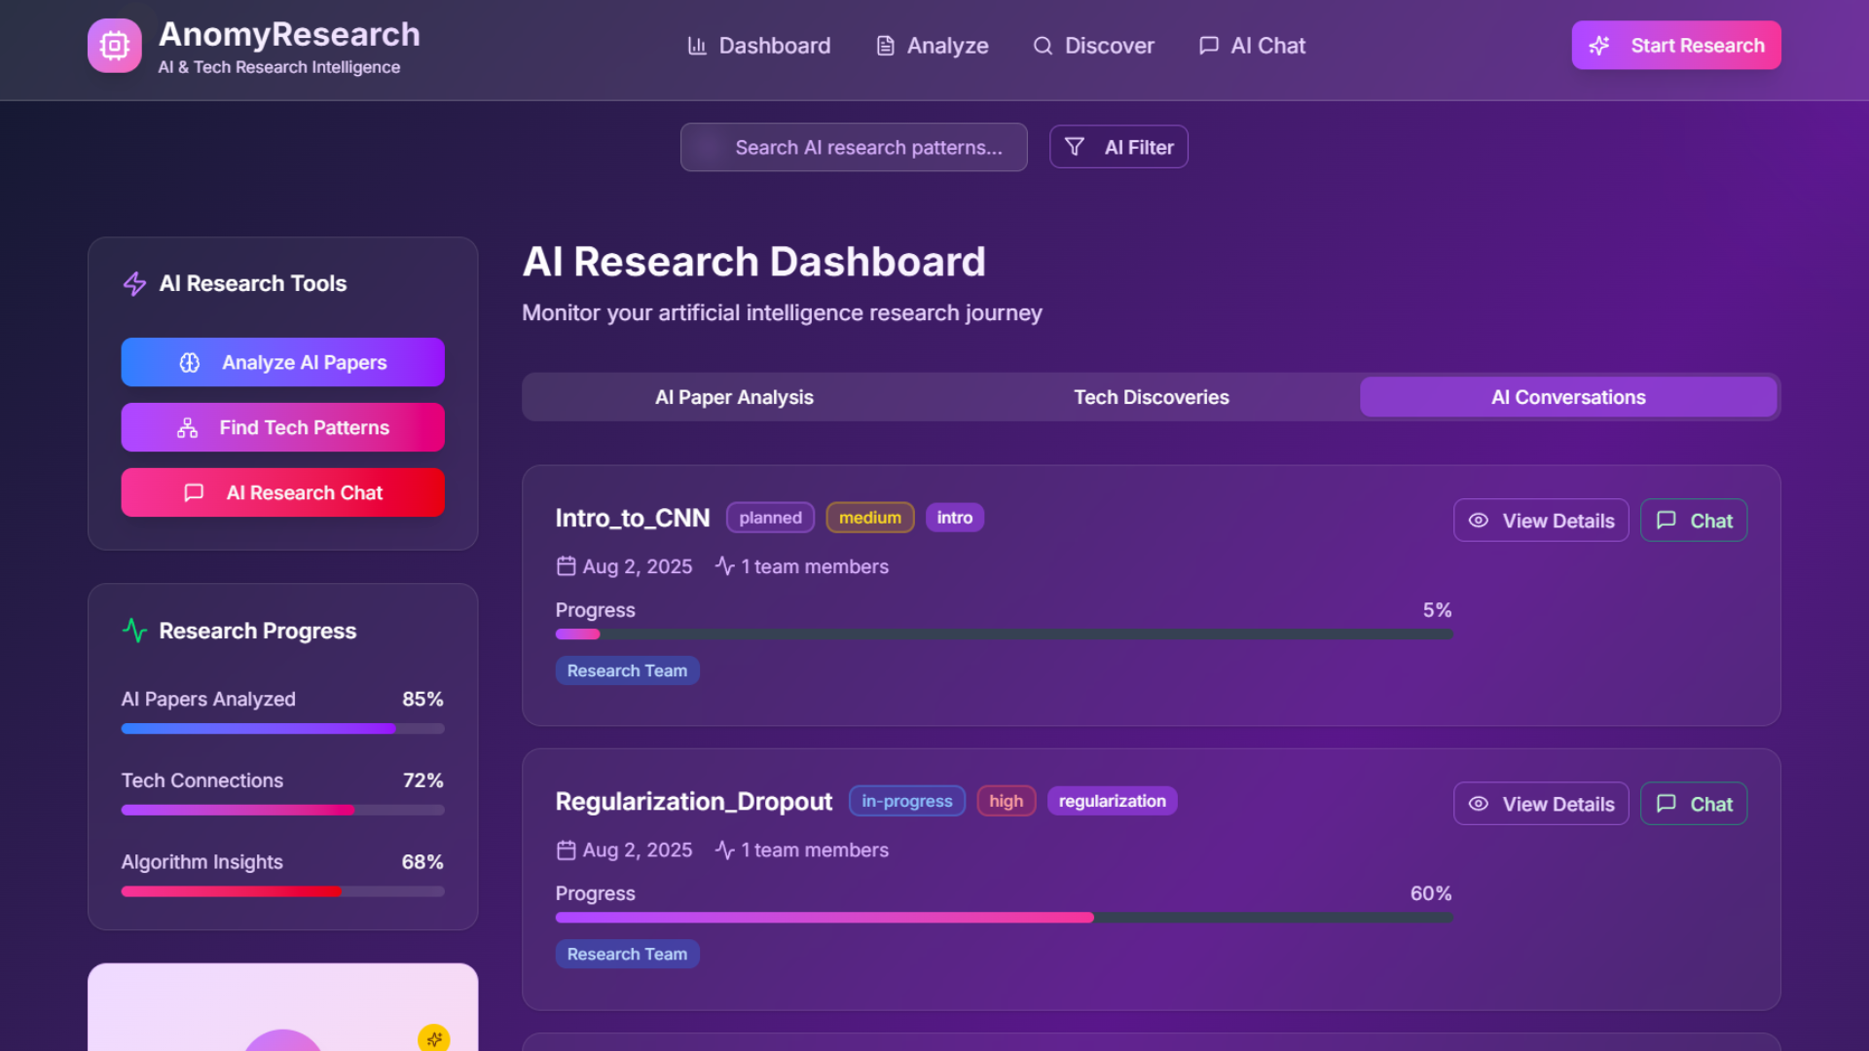Click the Regularization_Dropout progress bar
The image size is (1869, 1051).
pos(1004,918)
